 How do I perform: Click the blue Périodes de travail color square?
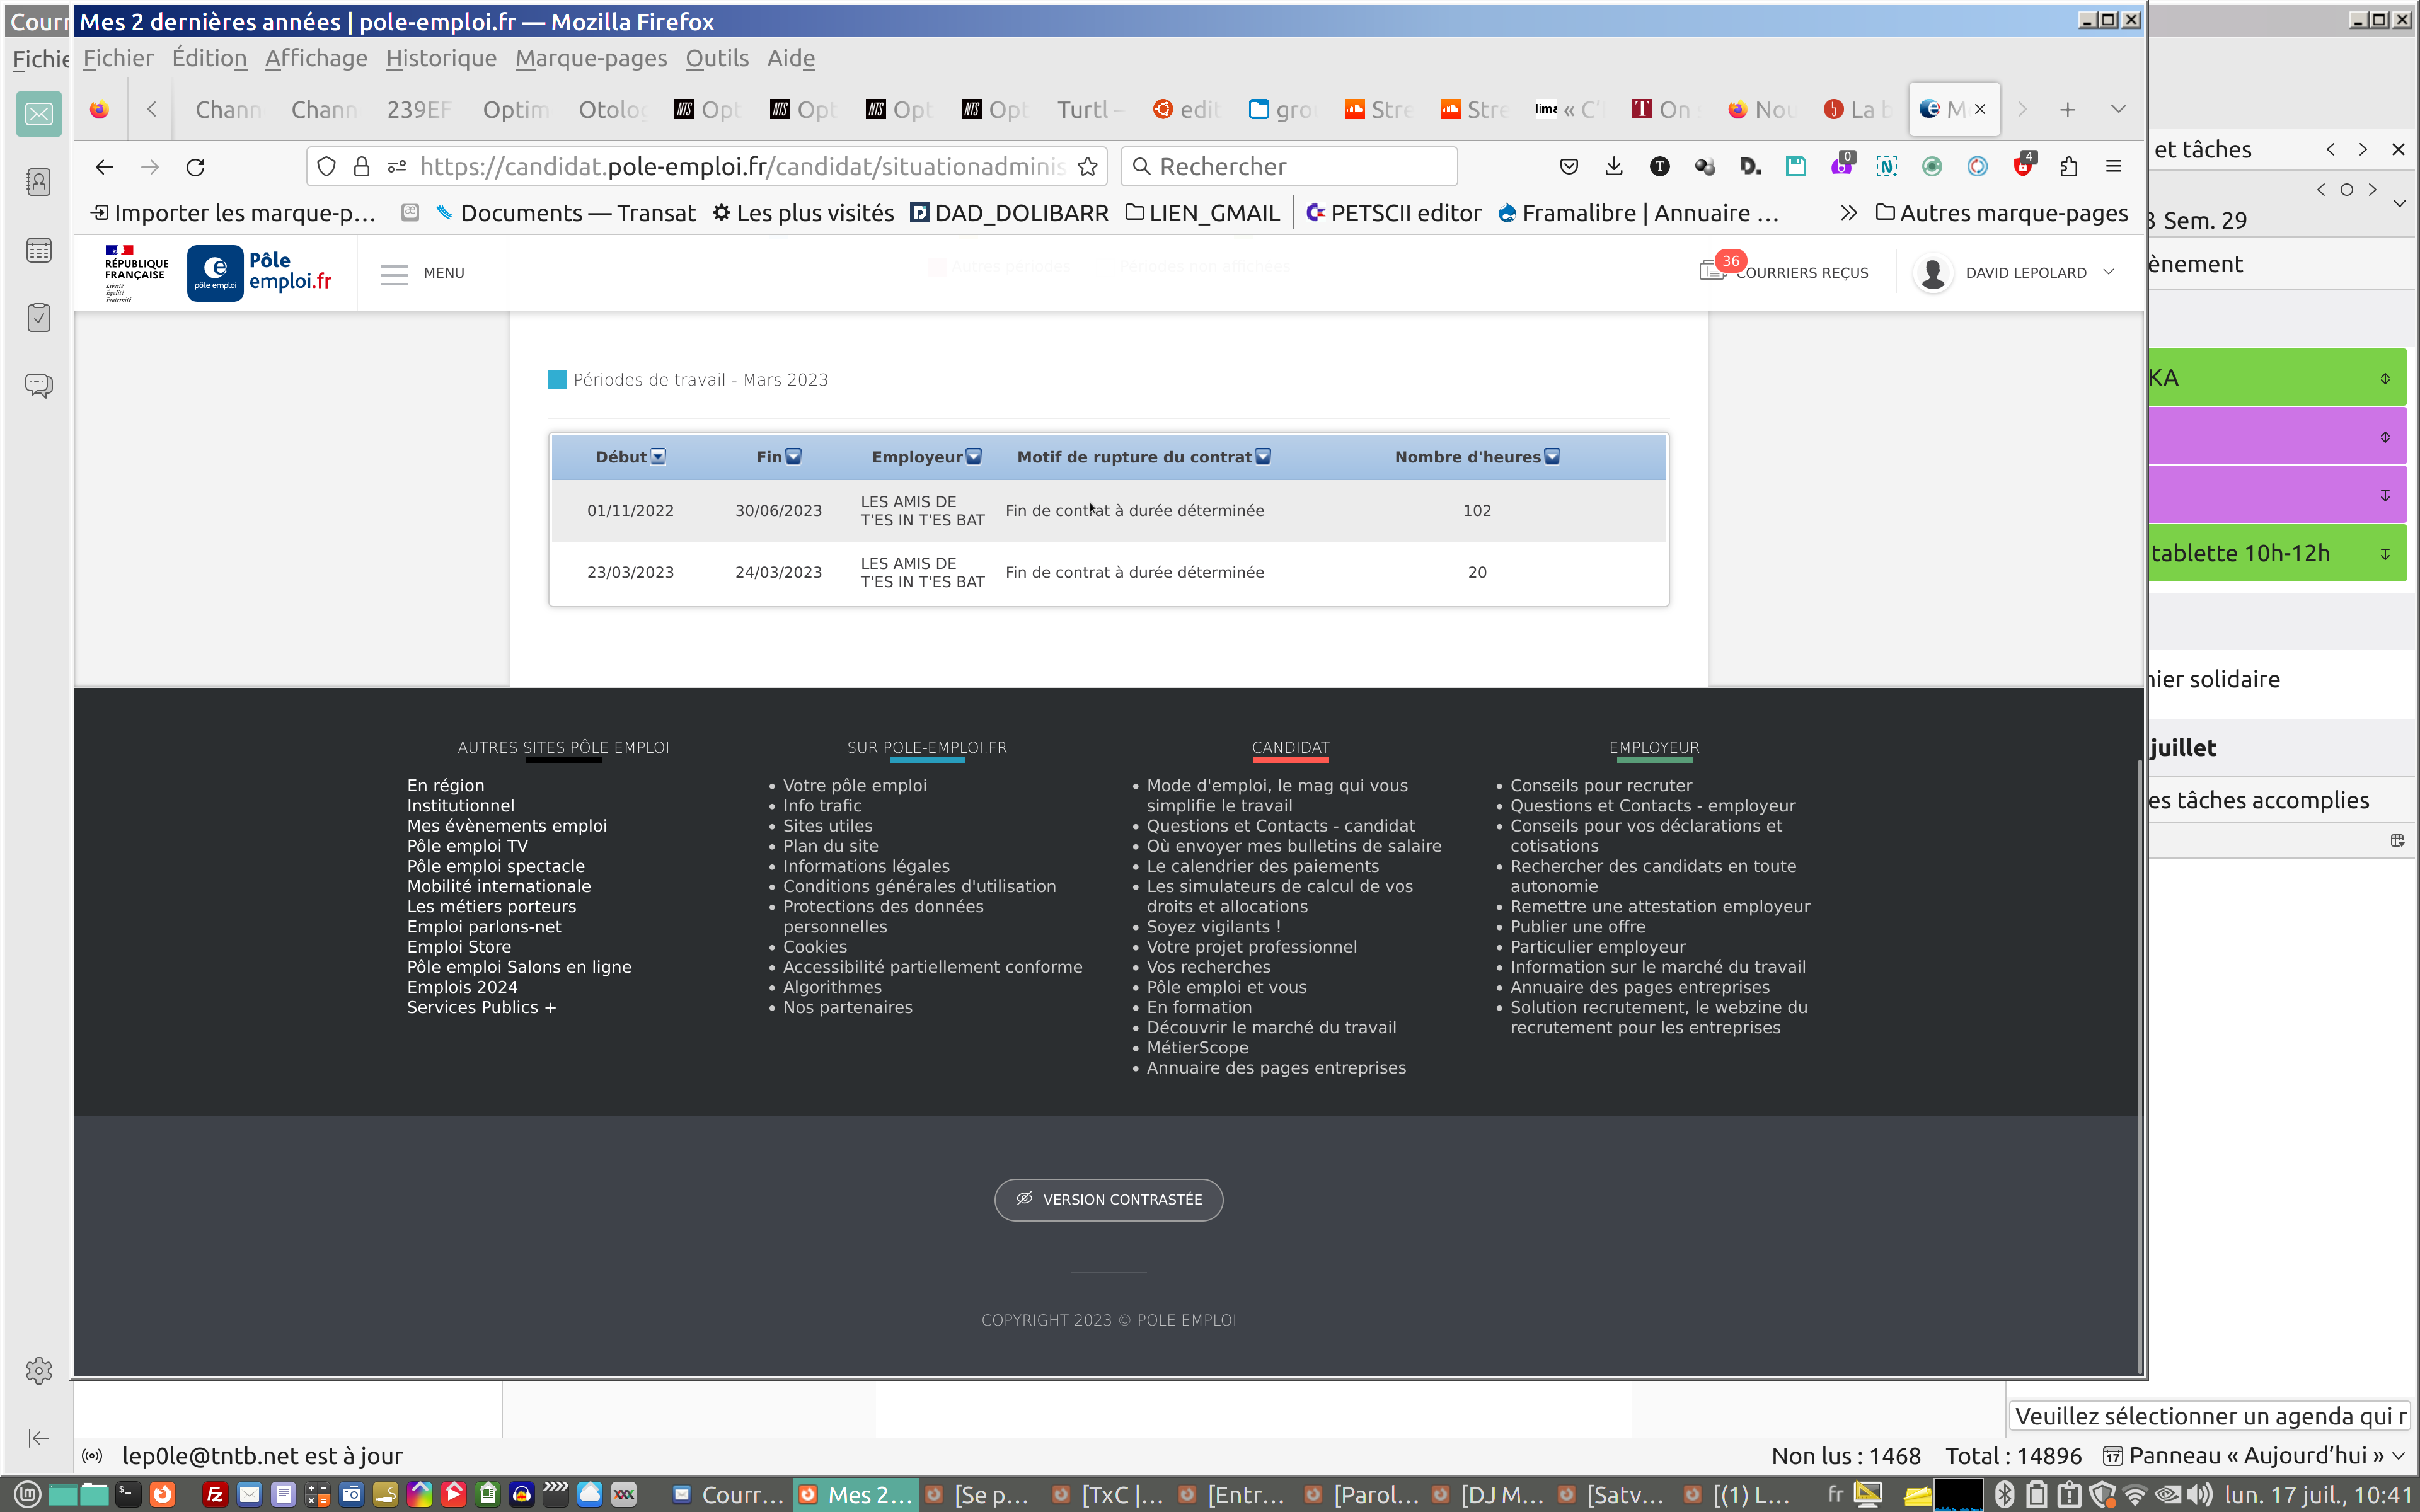pos(558,380)
